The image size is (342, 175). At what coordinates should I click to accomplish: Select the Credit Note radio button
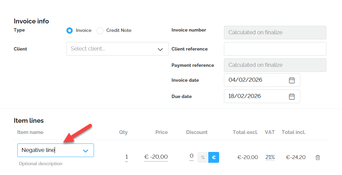tap(100, 31)
